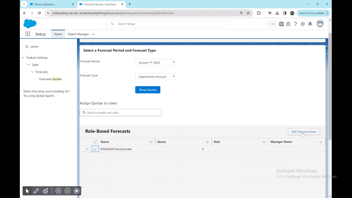Select the pen annotation tool
Viewport: 352px width, 198px height.
[36, 191]
